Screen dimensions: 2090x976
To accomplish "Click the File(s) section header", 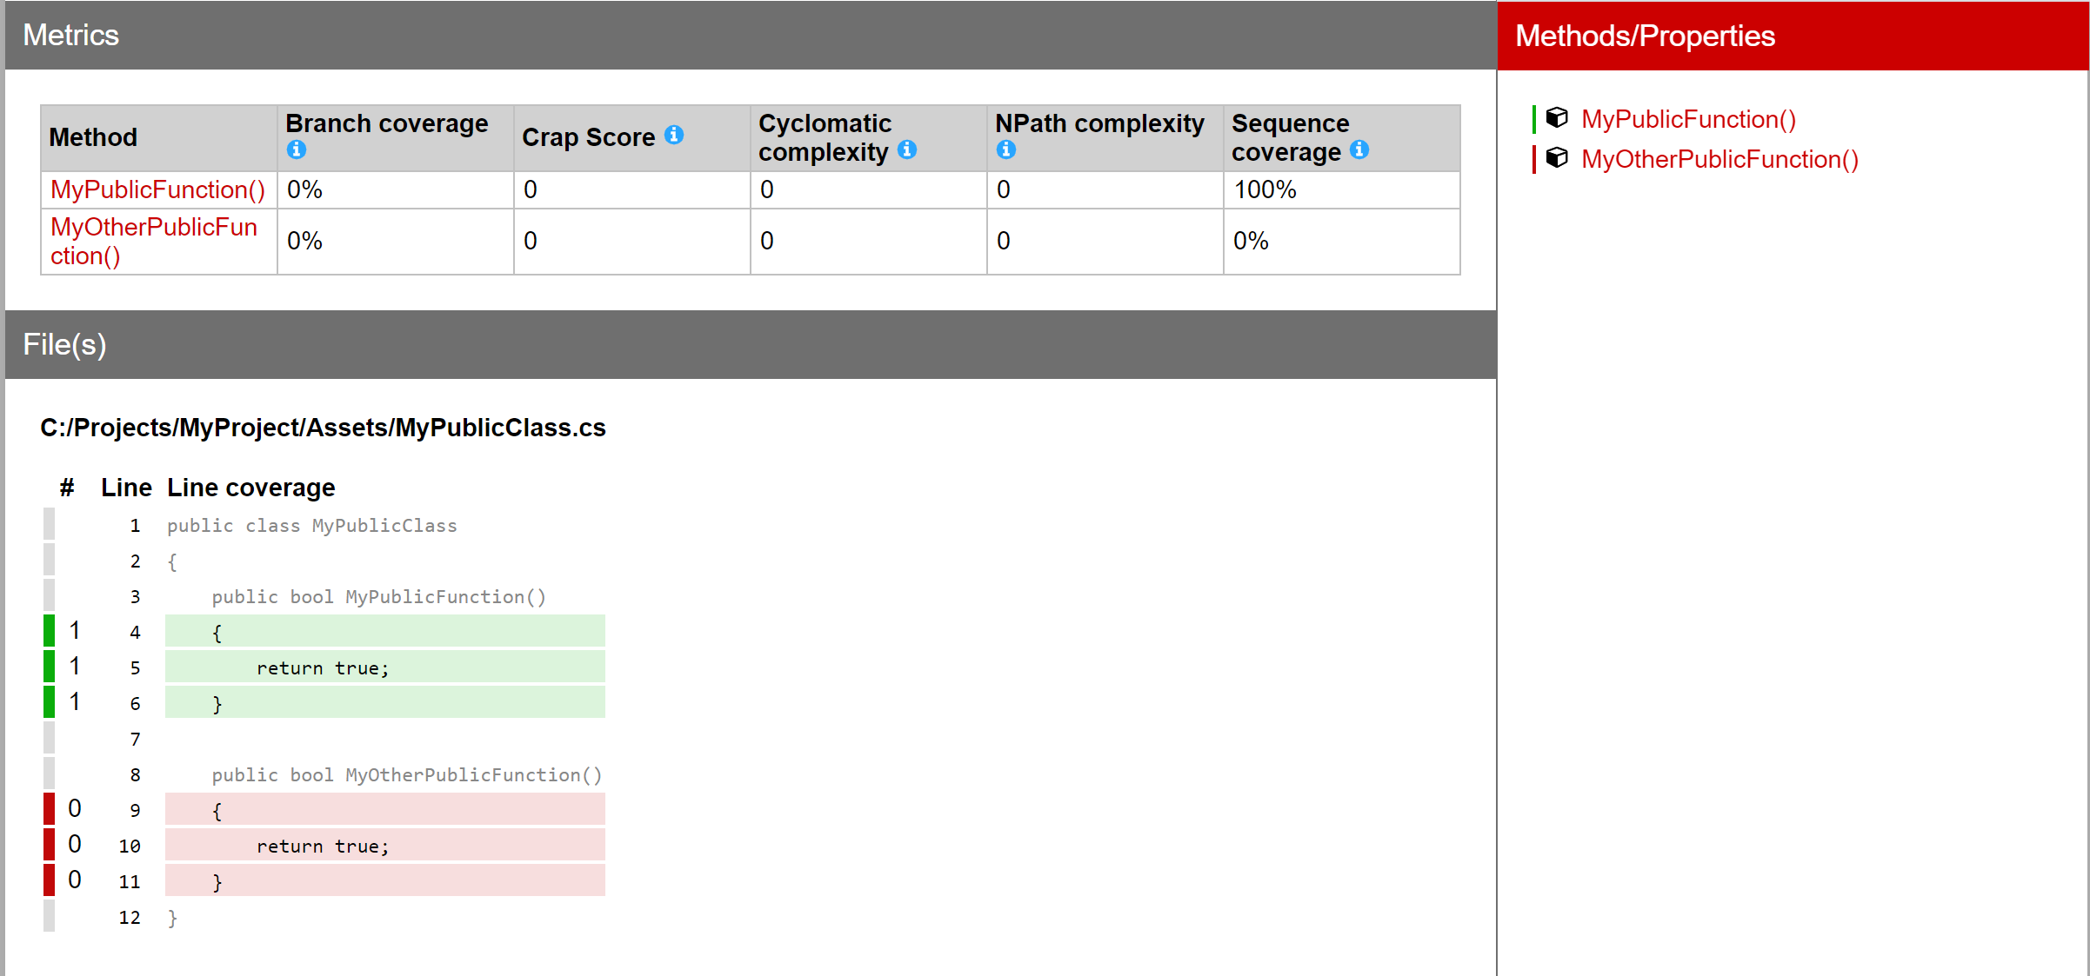I will click(x=64, y=344).
